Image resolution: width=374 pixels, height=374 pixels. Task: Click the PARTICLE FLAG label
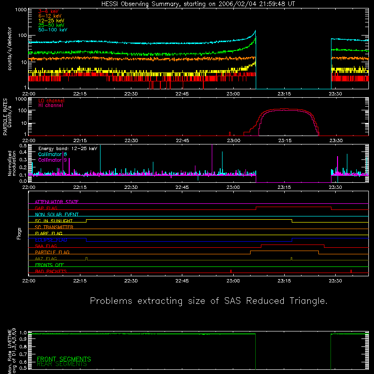(52, 252)
